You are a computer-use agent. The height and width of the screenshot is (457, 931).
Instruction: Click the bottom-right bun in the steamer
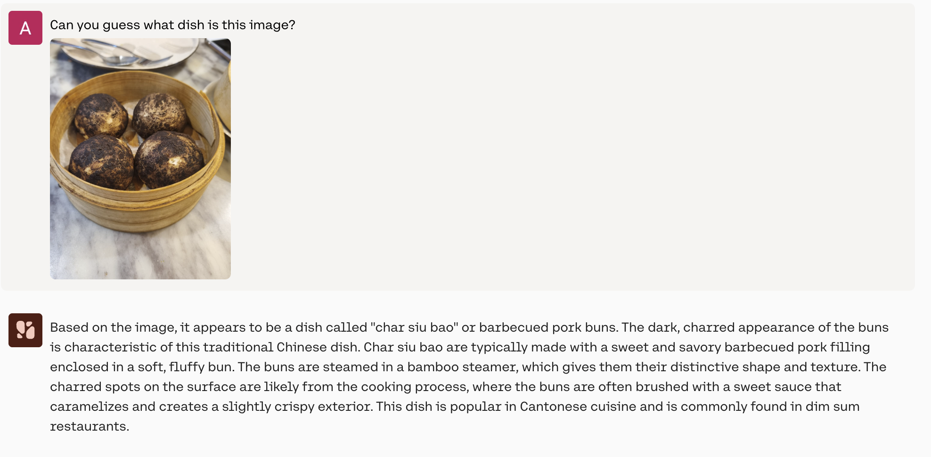point(170,159)
